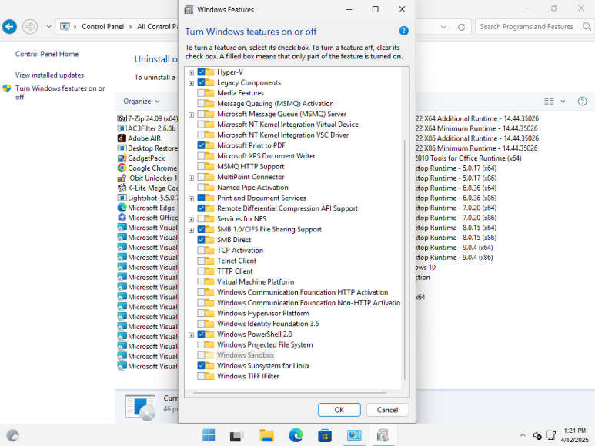The image size is (595, 446).
Task: Open the Windows Start menu
Action: tap(209, 435)
